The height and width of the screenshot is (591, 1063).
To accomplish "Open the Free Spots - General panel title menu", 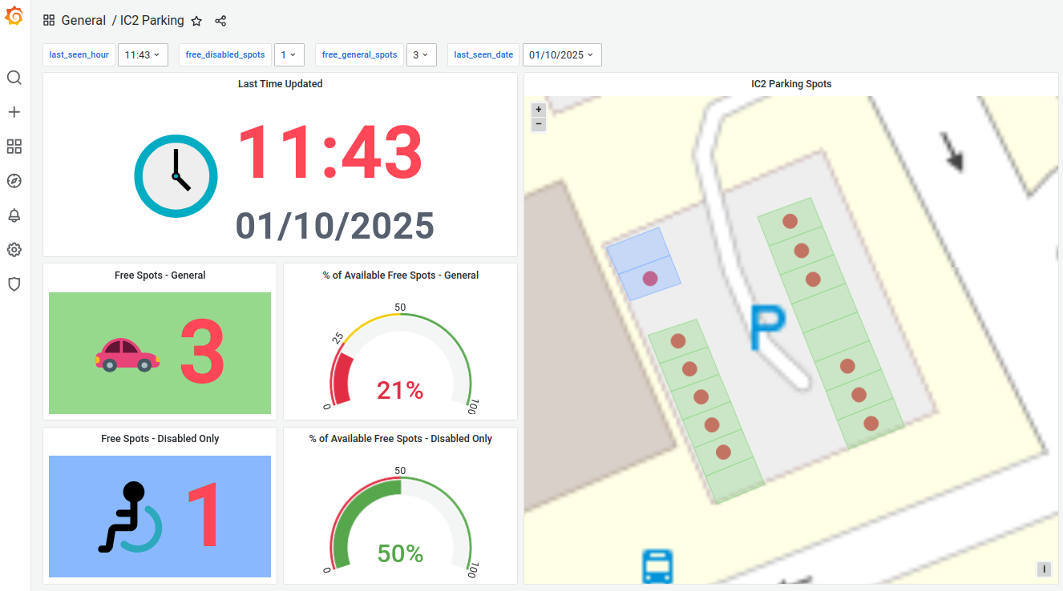I will click(160, 275).
